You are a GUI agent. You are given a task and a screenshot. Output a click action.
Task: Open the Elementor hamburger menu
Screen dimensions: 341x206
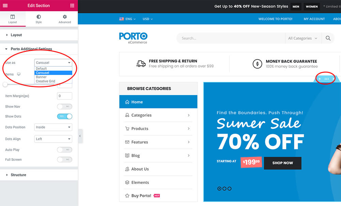pyautogui.click(x=5, y=5)
